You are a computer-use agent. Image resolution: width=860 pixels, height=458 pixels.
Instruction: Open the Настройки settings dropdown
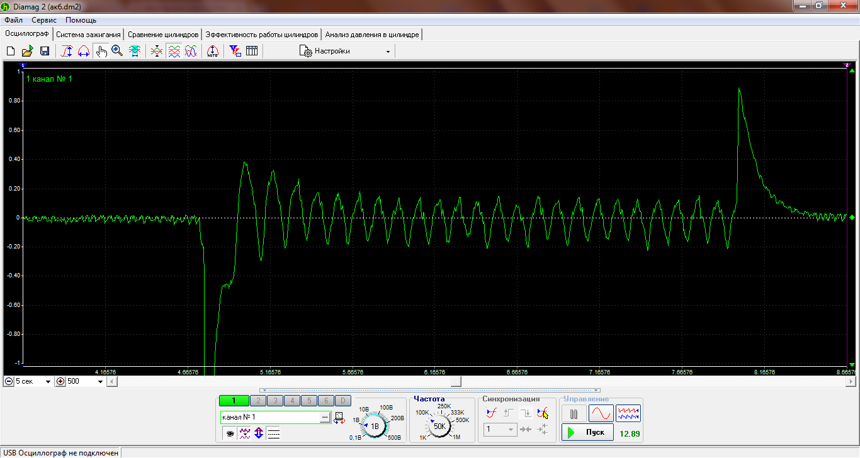345,51
